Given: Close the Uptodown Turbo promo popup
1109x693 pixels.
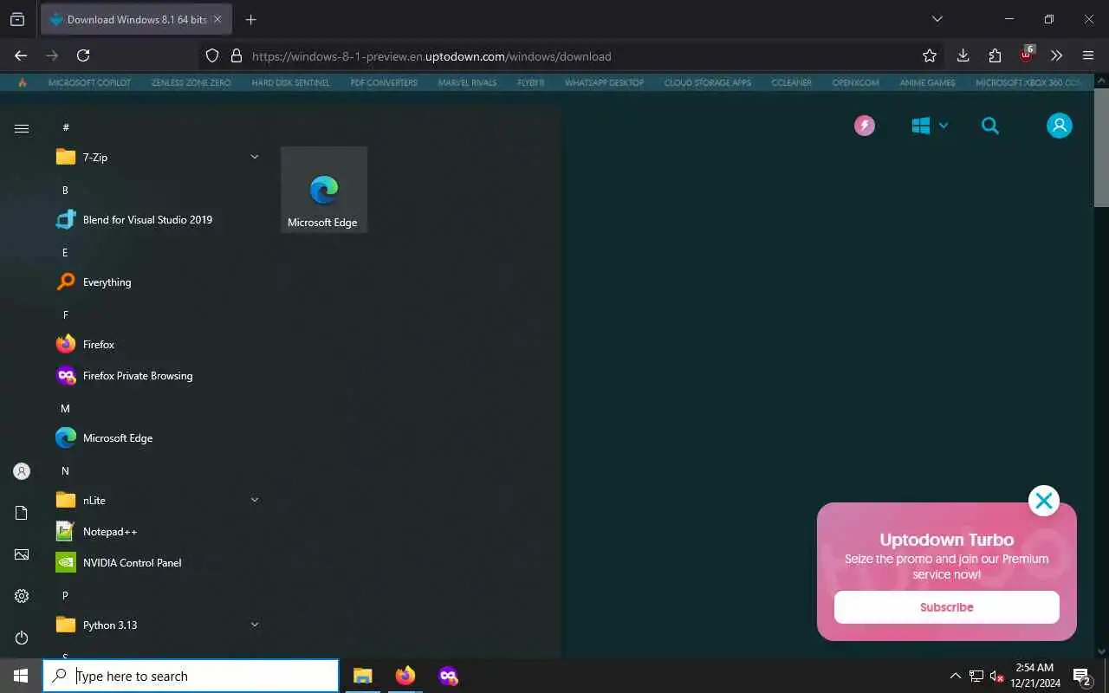Looking at the screenshot, I should point(1044,501).
